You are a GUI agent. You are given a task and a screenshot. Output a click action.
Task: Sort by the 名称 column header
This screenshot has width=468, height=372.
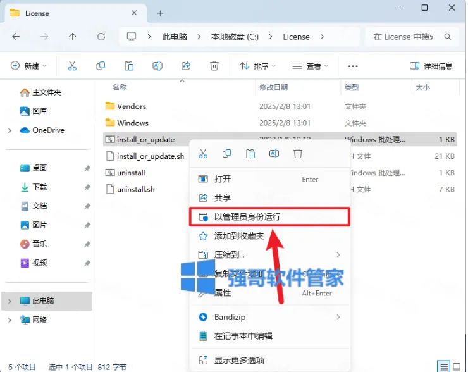pyautogui.click(x=120, y=87)
